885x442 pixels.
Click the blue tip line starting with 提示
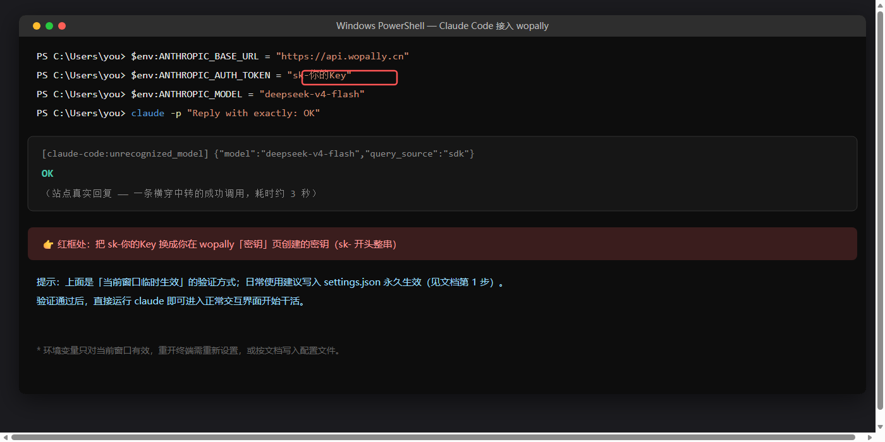click(271, 282)
